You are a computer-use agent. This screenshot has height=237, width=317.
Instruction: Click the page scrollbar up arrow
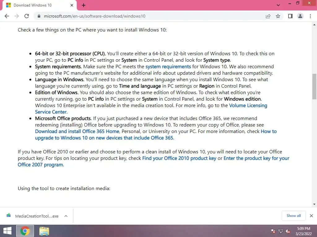coord(314,25)
